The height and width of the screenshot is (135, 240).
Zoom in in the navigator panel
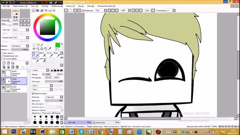pyautogui.click(x=25, y=21)
